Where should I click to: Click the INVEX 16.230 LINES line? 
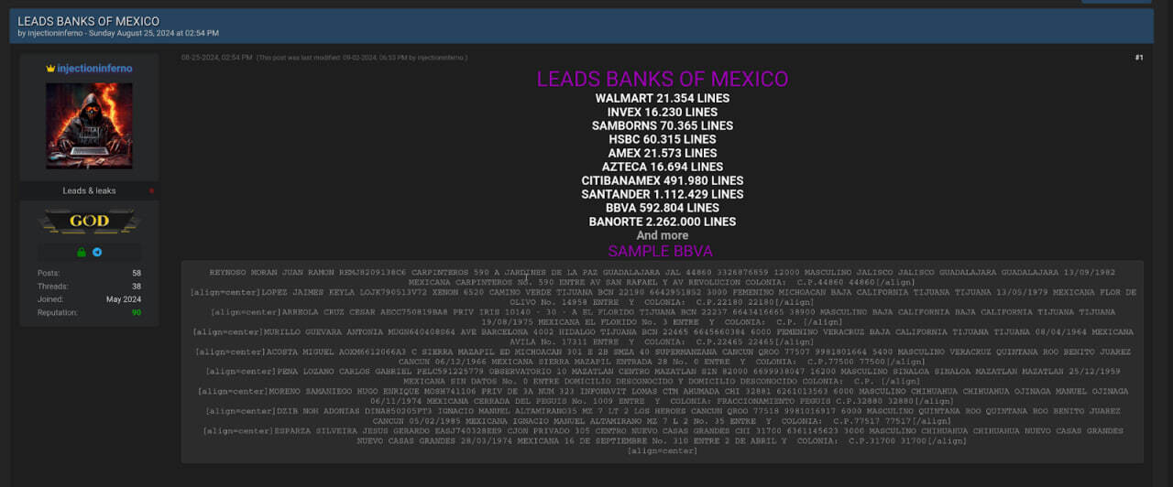(662, 112)
